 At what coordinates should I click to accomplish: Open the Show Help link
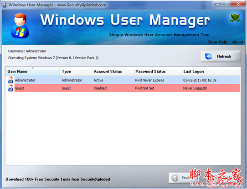[x=217, y=42]
